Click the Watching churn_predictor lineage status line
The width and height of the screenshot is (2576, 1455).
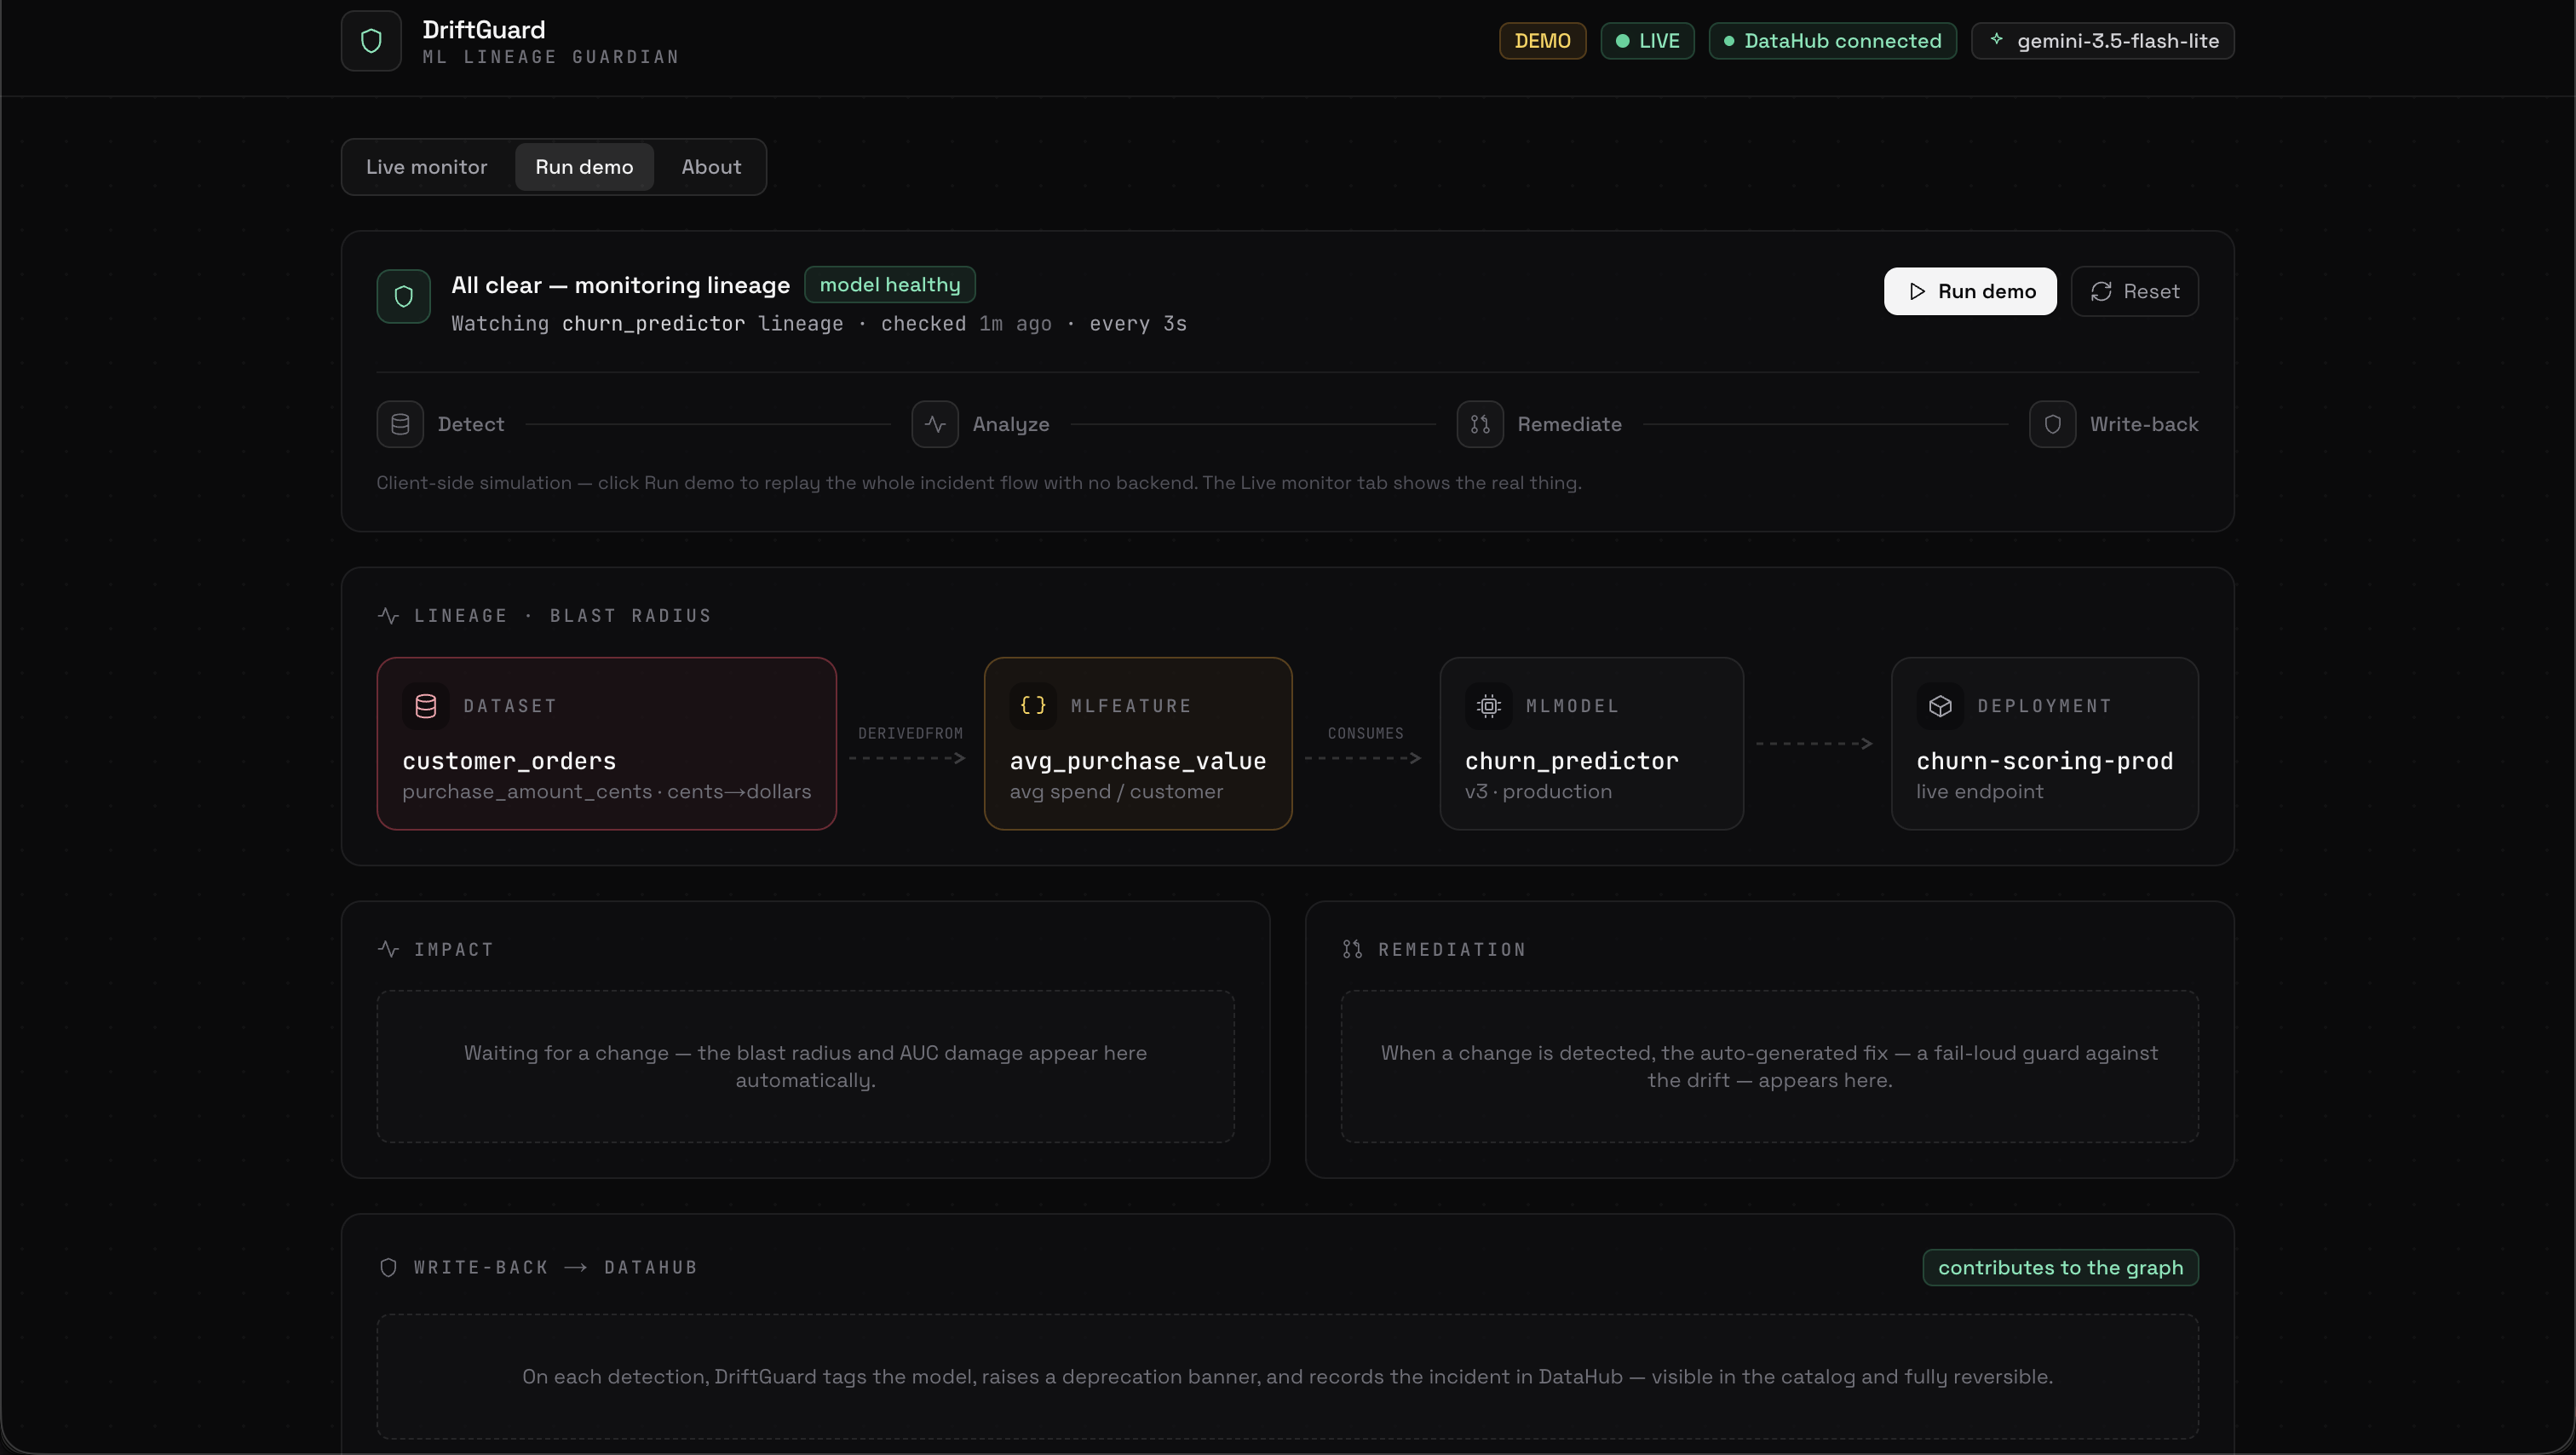point(818,324)
